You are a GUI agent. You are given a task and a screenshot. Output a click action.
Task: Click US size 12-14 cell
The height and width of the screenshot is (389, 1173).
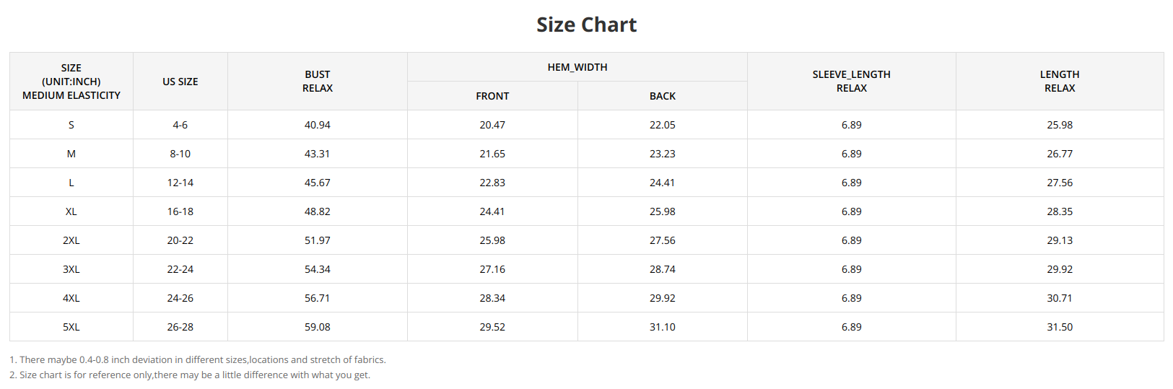[180, 183]
